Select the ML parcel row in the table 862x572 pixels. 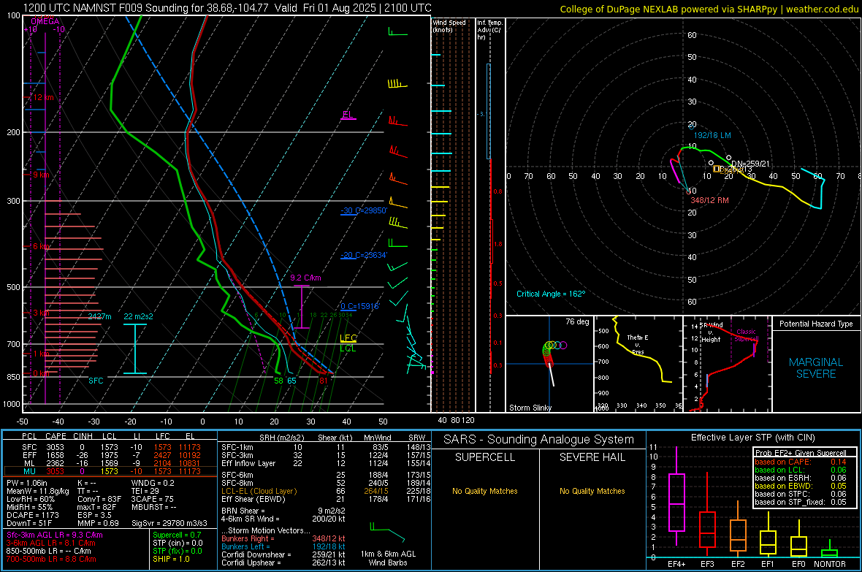point(110,463)
